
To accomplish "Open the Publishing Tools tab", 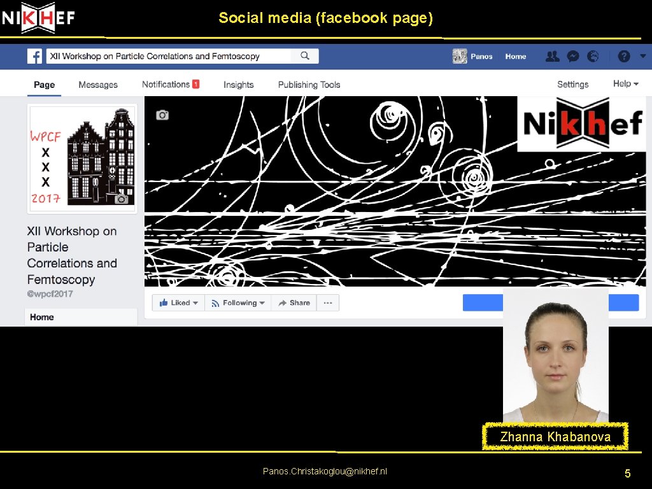I will (309, 85).
